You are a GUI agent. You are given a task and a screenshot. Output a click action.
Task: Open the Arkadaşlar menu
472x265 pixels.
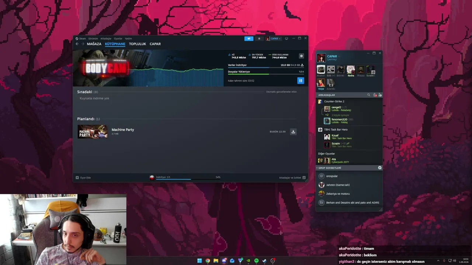tap(106, 39)
